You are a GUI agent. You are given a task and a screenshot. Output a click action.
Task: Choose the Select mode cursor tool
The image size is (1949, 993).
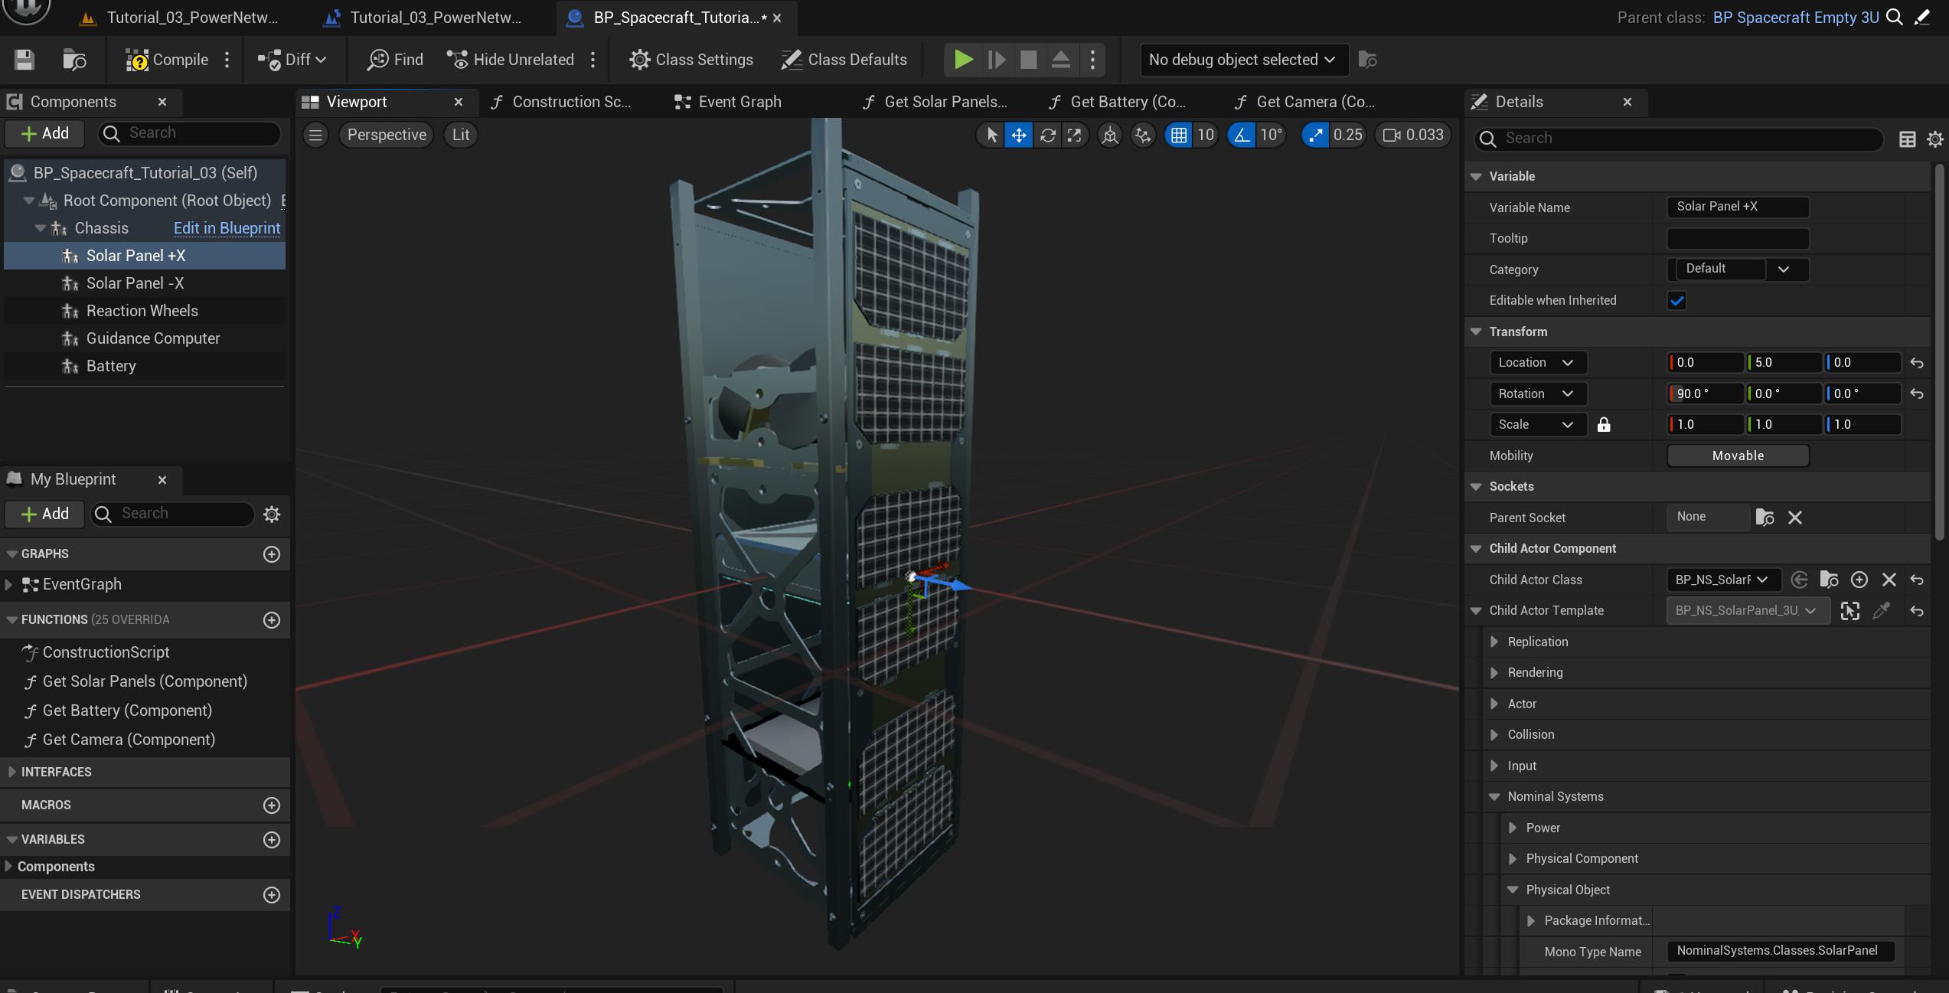tap(991, 135)
